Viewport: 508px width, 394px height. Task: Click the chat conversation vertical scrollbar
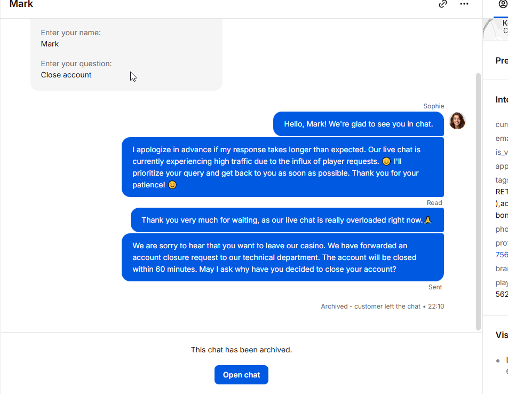pos(478,201)
